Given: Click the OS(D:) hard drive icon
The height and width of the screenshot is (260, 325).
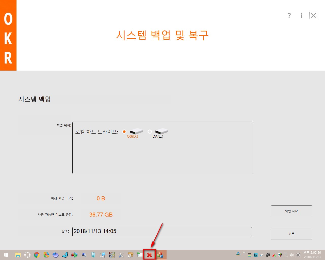Looking at the screenshot, I should pyautogui.click(x=136, y=131).
